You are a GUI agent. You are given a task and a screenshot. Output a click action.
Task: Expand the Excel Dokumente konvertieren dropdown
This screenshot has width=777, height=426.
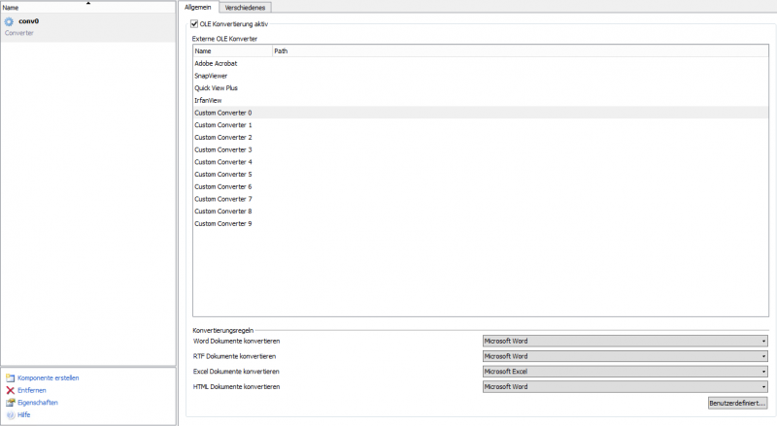click(625, 372)
